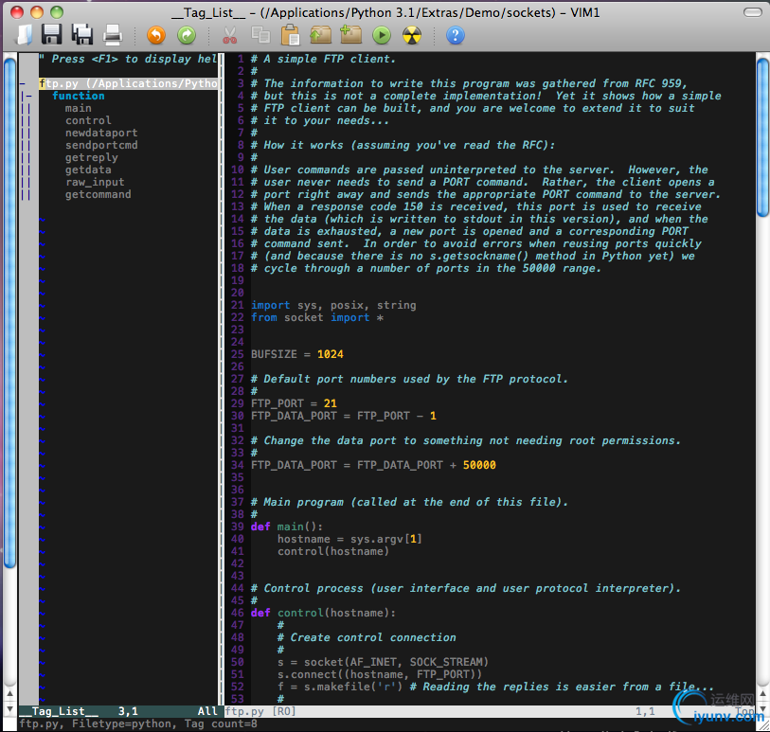The height and width of the screenshot is (732, 770).
Task: Click 'FTP_DATA_PORT = FTP_PORT - 1' line
Action: [x=344, y=416]
